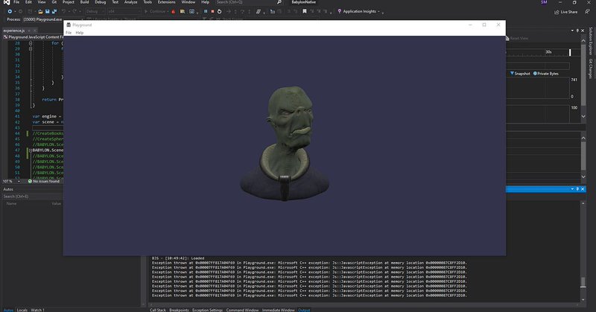Pin the Diagnostic Tools panel

(x=577, y=31)
